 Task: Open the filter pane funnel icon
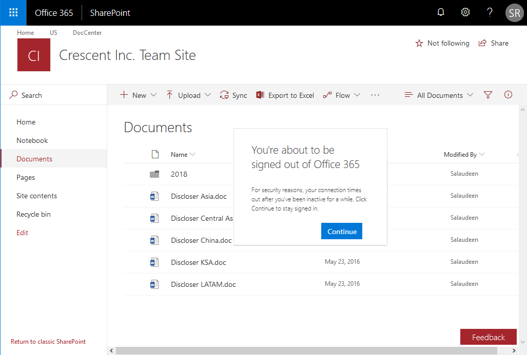[x=488, y=95]
